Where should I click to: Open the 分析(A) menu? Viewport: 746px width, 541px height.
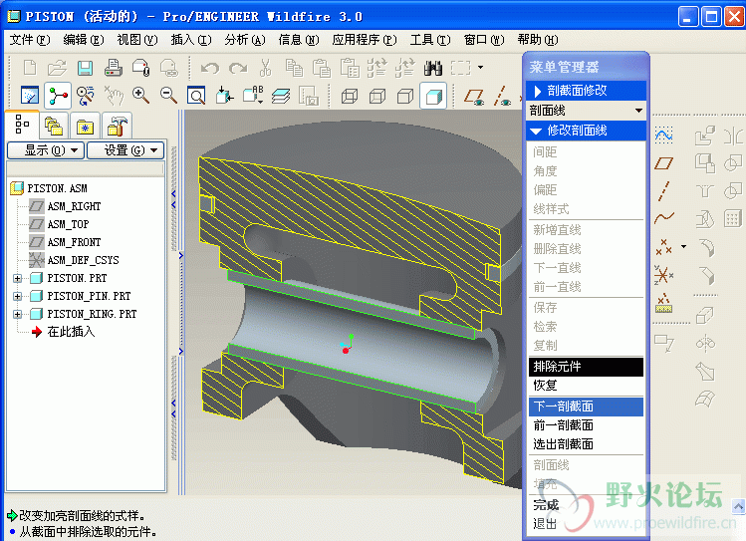coord(245,40)
